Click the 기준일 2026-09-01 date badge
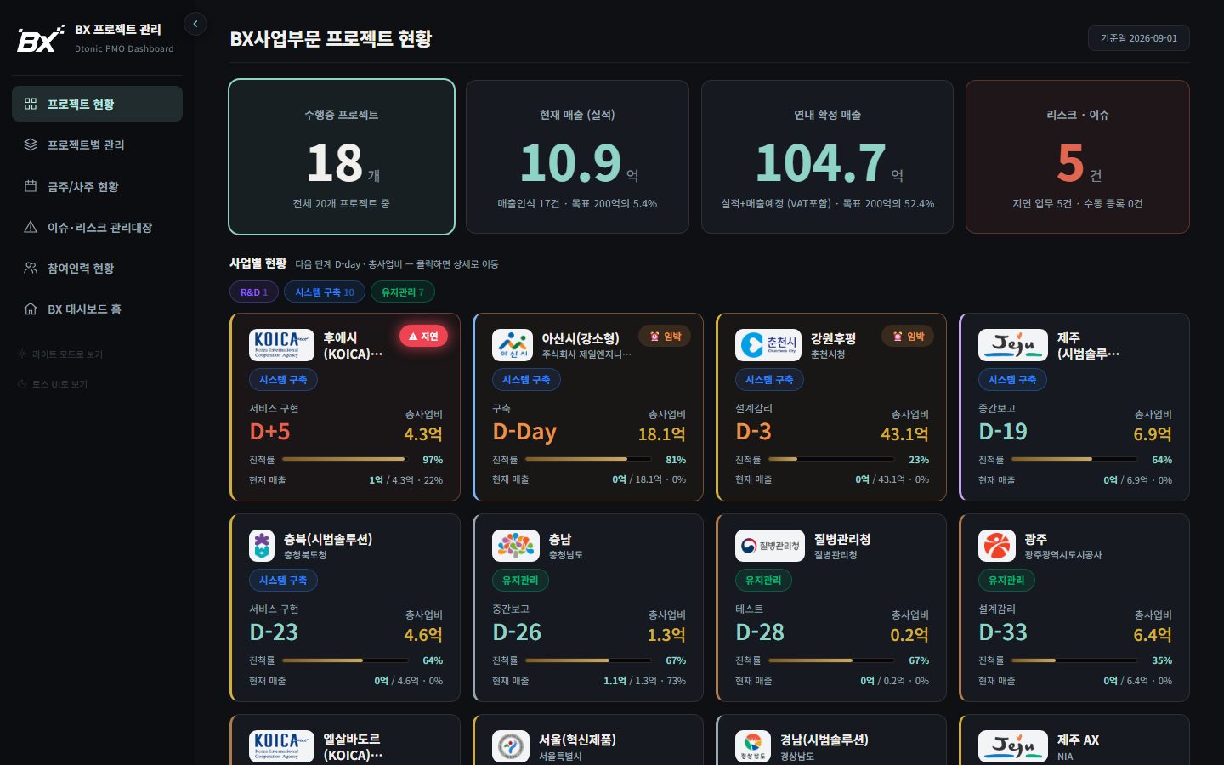The height and width of the screenshot is (765, 1224). tap(1139, 38)
